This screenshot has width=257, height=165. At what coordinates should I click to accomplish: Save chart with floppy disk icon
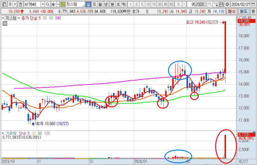click(221, 4)
